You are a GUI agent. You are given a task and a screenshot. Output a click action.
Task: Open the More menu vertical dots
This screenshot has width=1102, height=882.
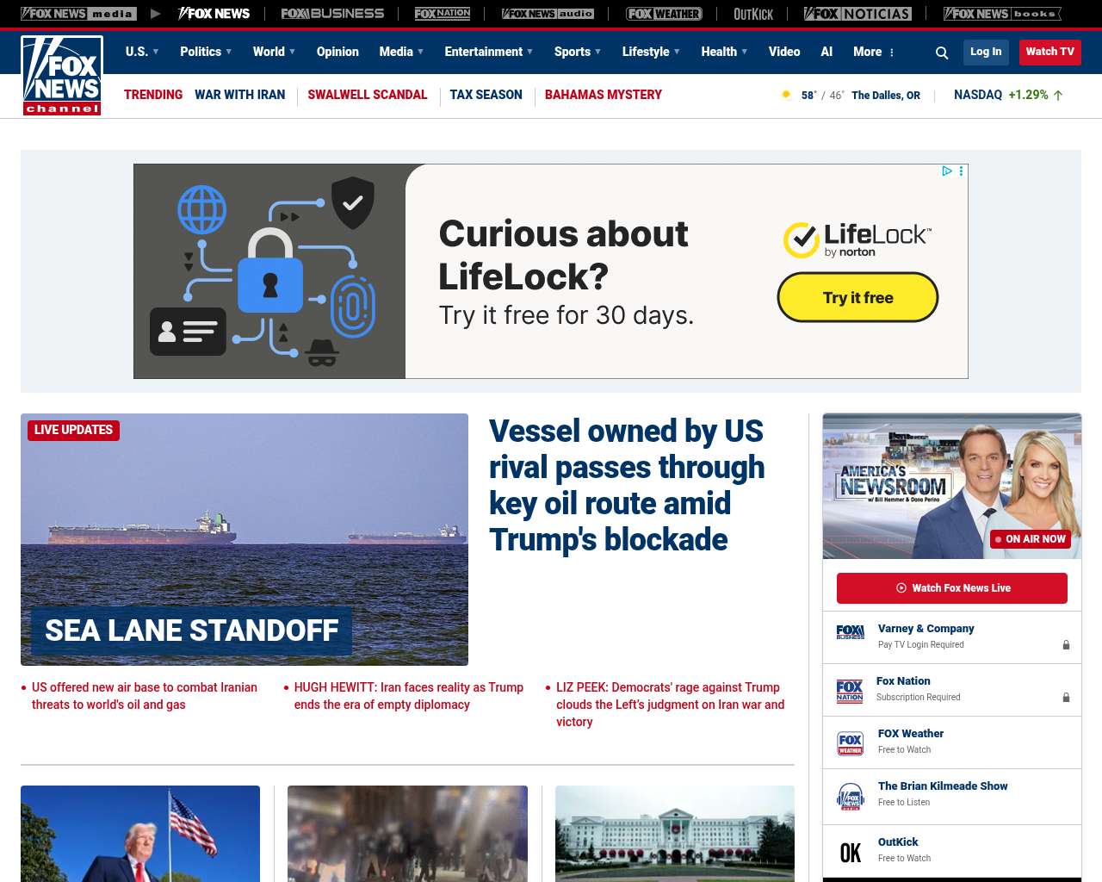[892, 53]
